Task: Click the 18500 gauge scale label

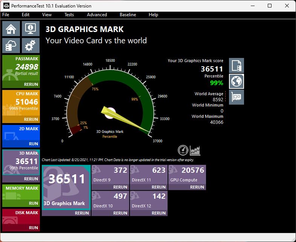Action: click(110, 61)
